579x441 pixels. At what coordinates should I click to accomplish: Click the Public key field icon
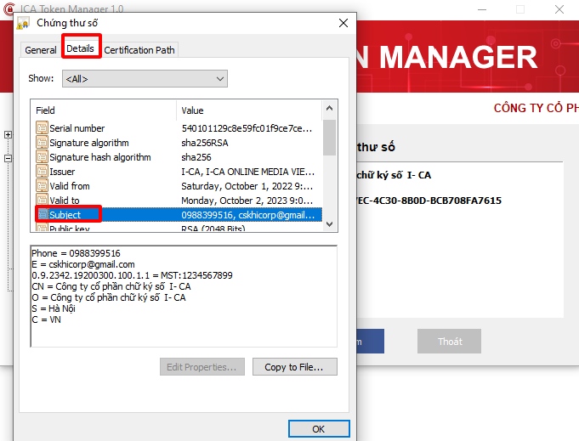tap(42, 229)
